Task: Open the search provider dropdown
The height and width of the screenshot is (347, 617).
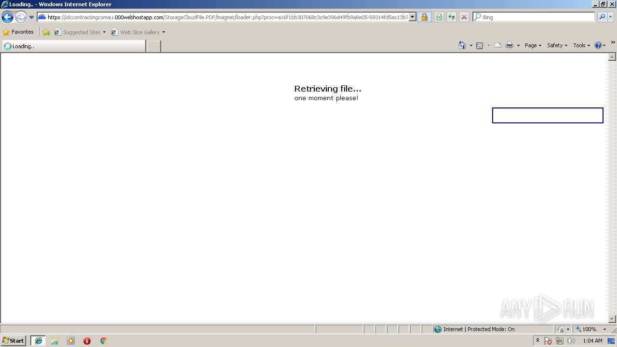Action: click(x=611, y=17)
